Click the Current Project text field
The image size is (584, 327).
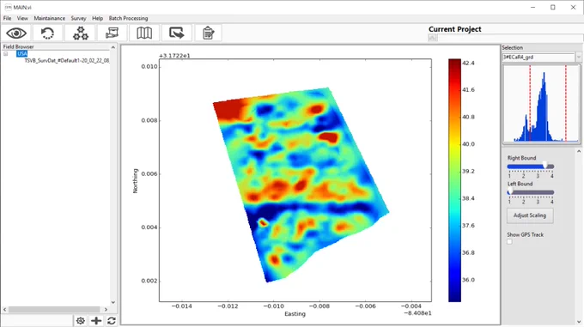(x=509, y=38)
